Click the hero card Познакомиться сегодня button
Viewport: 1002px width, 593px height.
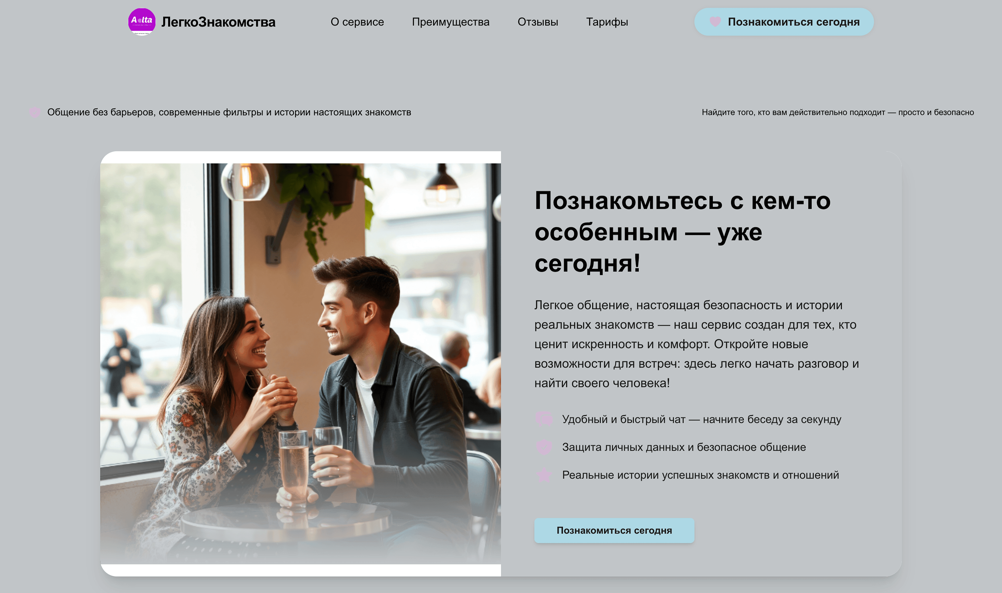(614, 530)
